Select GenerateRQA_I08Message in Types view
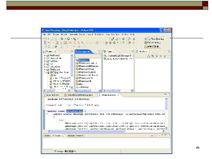This screenshot has width=212, height=159. (118, 56)
